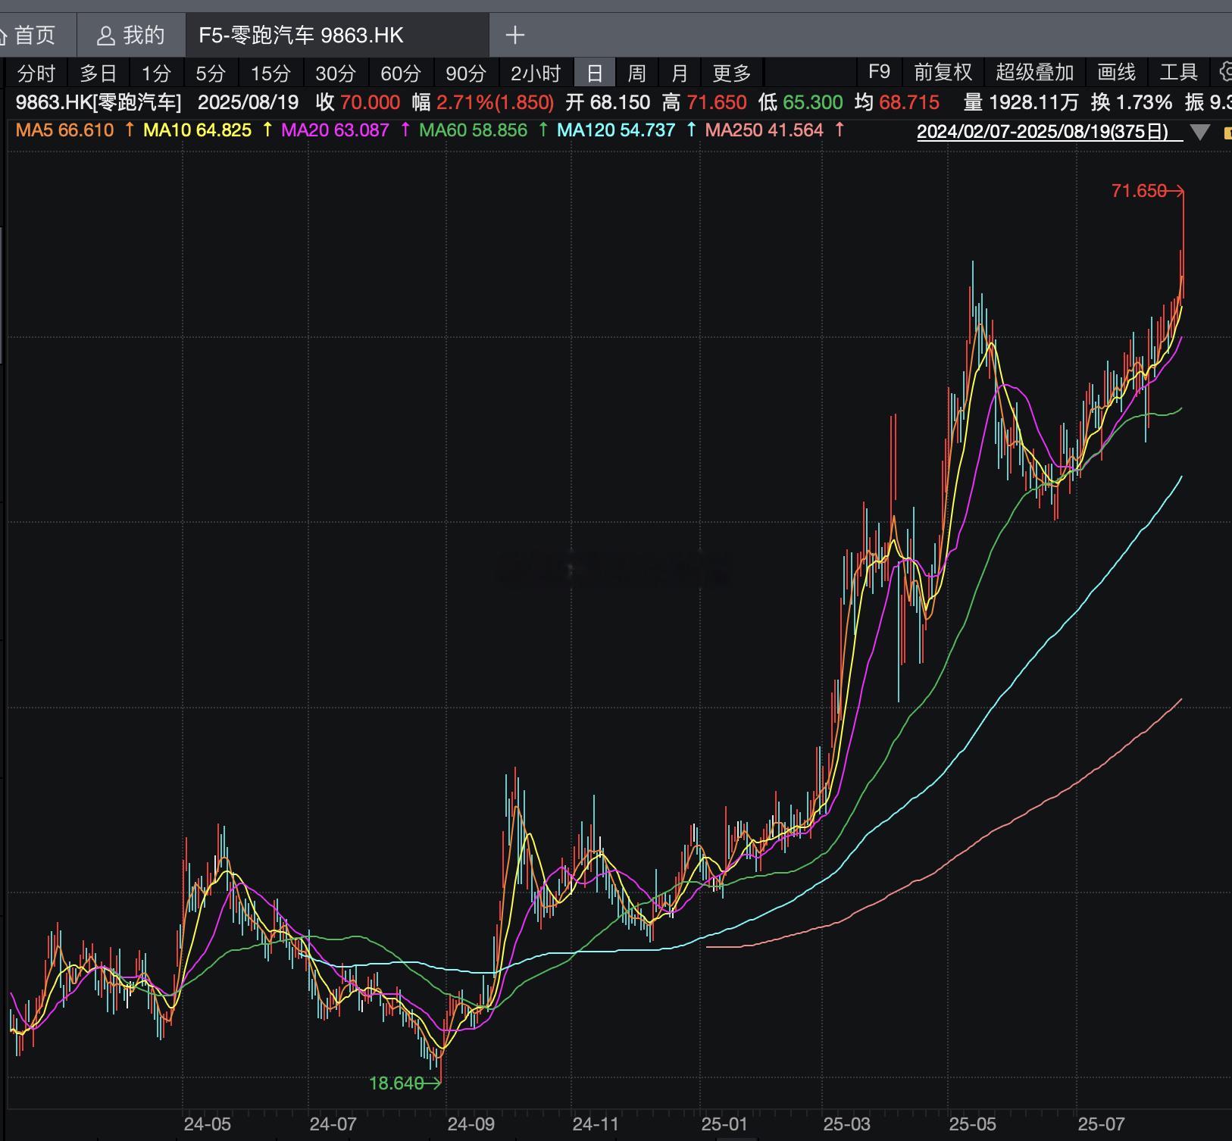The height and width of the screenshot is (1141, 1232).
Task: Switch to the 30分 chart period
Action: pos(336,73)
